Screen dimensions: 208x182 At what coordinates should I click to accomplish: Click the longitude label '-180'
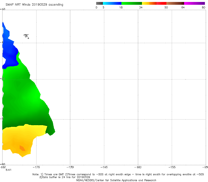point(3,167)
